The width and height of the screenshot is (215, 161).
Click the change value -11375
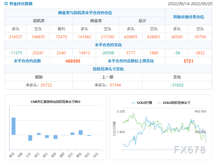click(16, 53)
